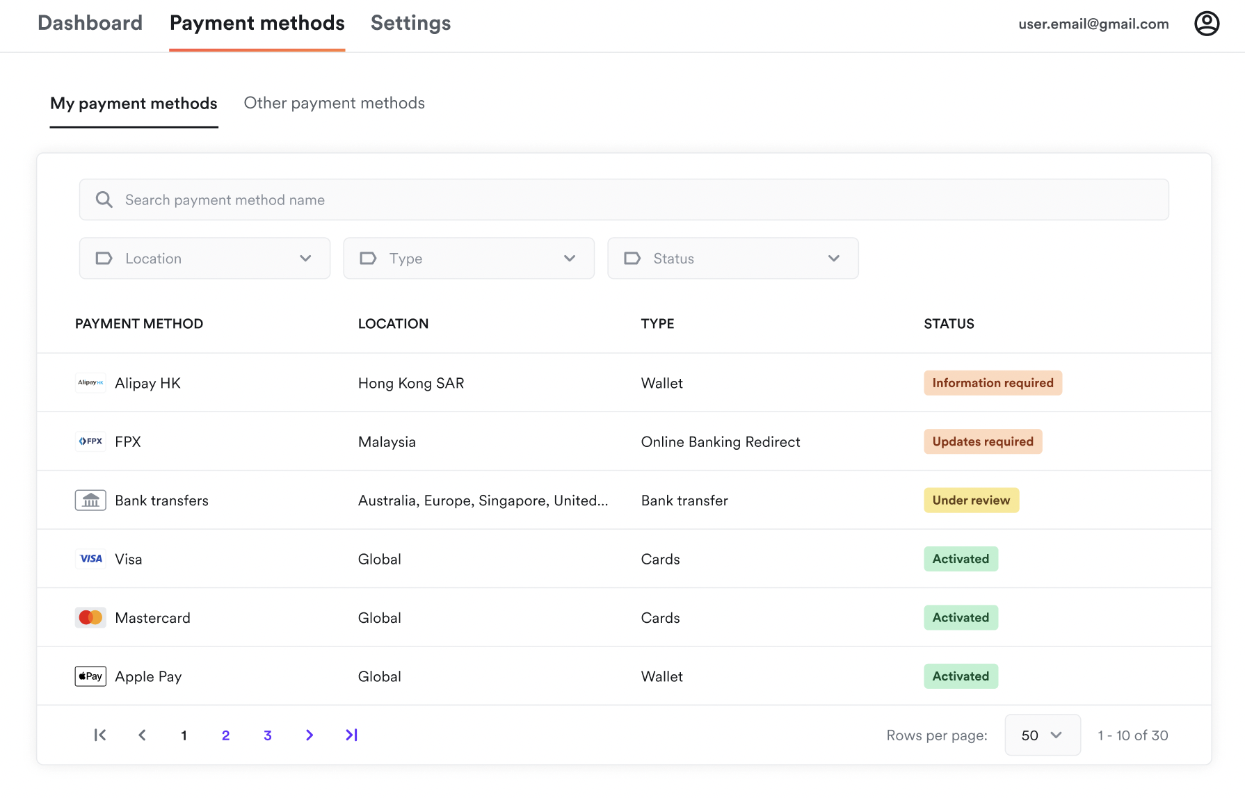Screen dimensions: 1245x798
Task: Change rows per page from 50
Action: pyautogui.click(x=1042, y=735)
